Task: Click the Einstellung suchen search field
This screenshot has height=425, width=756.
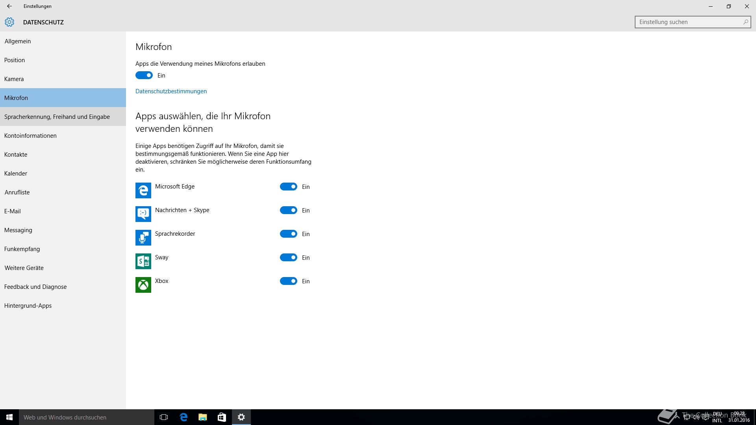Action: (x=693, y=22)
